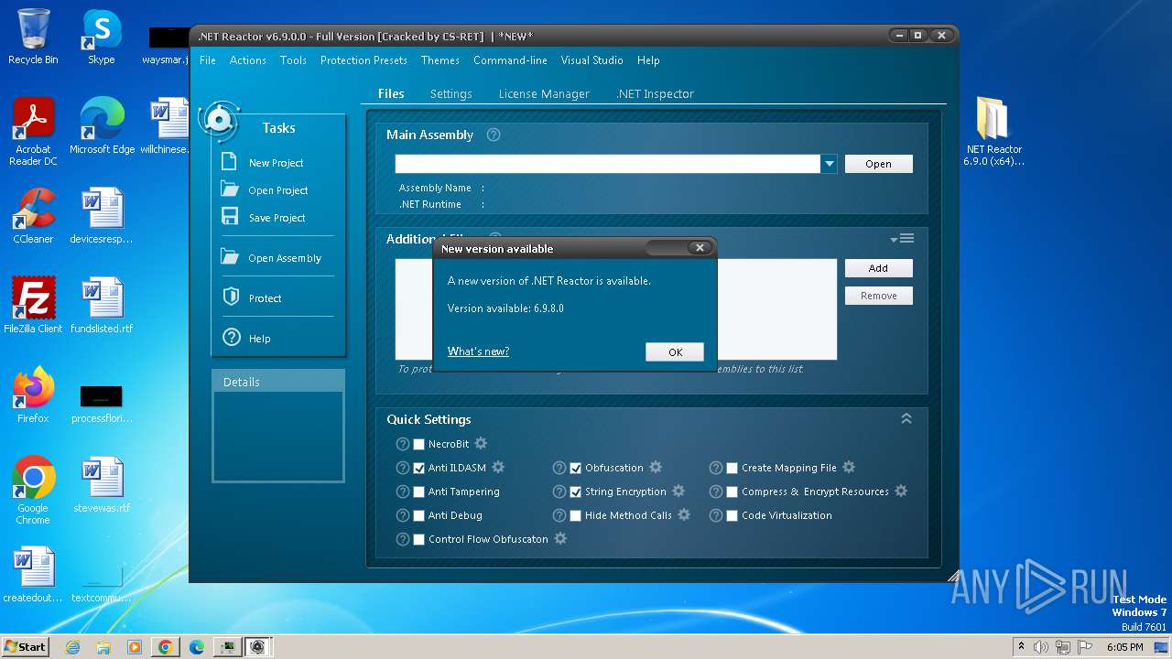1172x659 pixels.
Task: Show hidden system tray icons
Action: (1021, 647)
